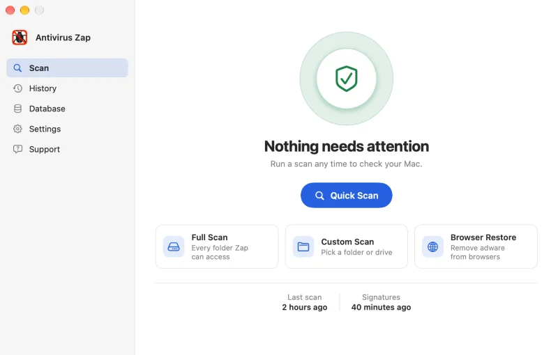Viewport: 558px width, 355px height.
Task: Click 'Remove adware from browsers' description
Action: tap(478, 253)
